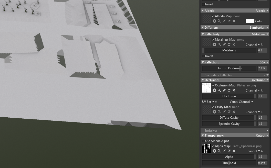Image resolution: width=271 pixels, height=168 pixels.
Task: Edit Albedo Map with pencil icon
Action: click(x=224, y=21)
